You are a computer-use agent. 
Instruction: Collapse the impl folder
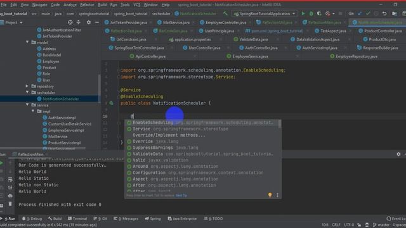(x=33, y=111)
